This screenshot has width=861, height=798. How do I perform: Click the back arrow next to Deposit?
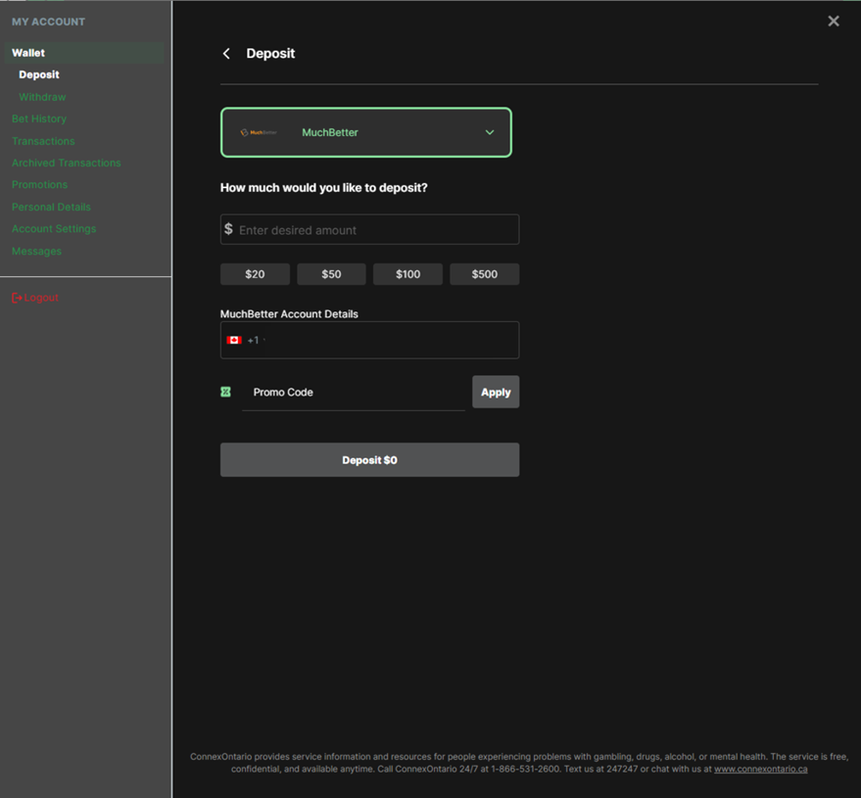tap(226, 54)
